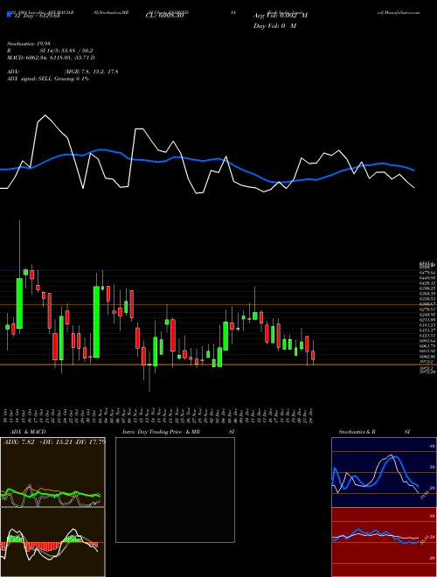This screenshot has height=577, width=437.
Task: Open the red RSI chart panel
Action: (x=384, y=542)
